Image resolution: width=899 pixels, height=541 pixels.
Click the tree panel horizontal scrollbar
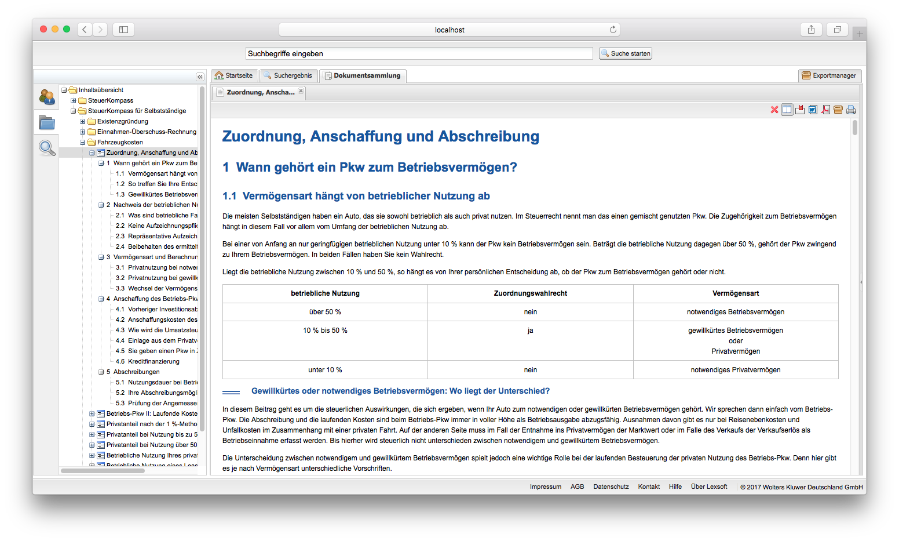[103, 471]
